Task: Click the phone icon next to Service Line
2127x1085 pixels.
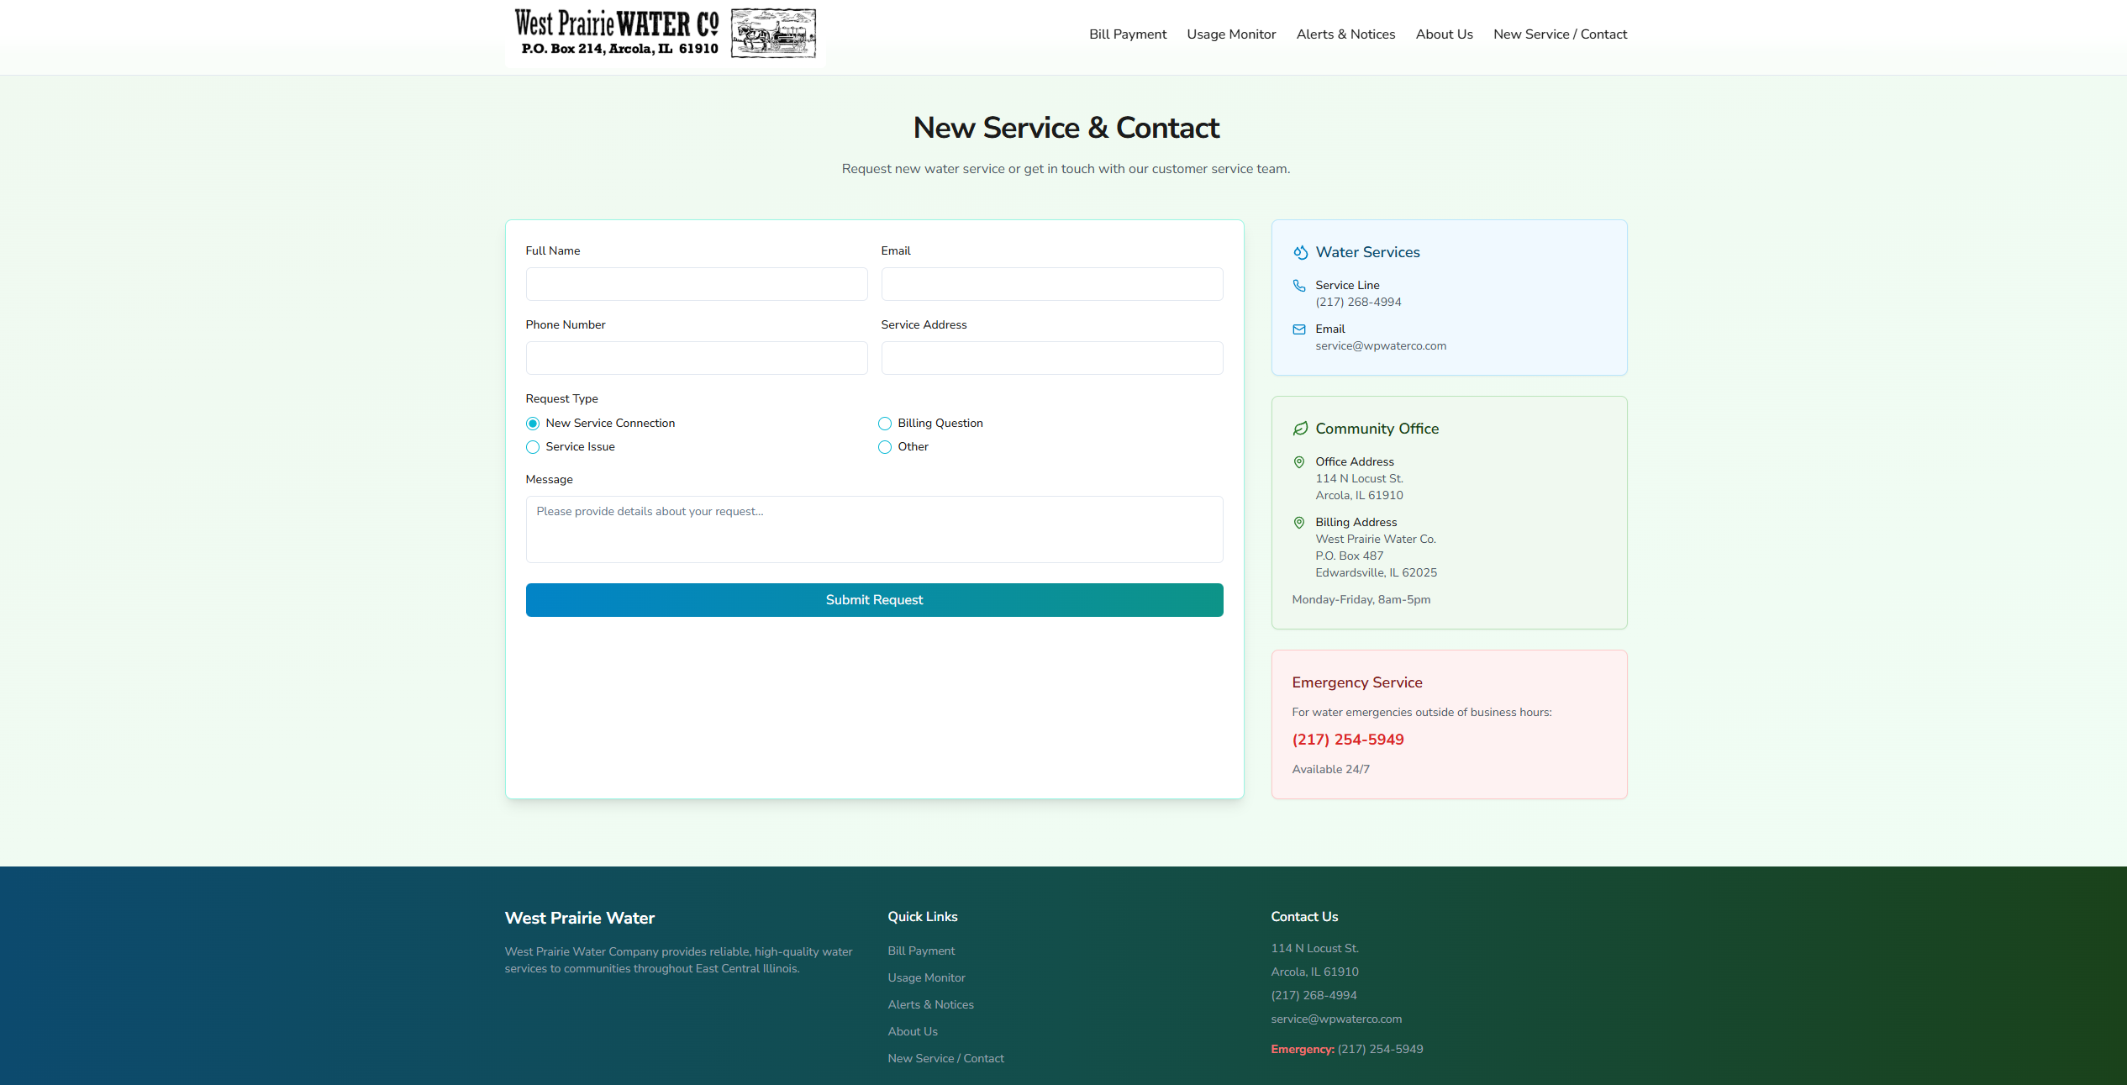Action: point(1299,285)
